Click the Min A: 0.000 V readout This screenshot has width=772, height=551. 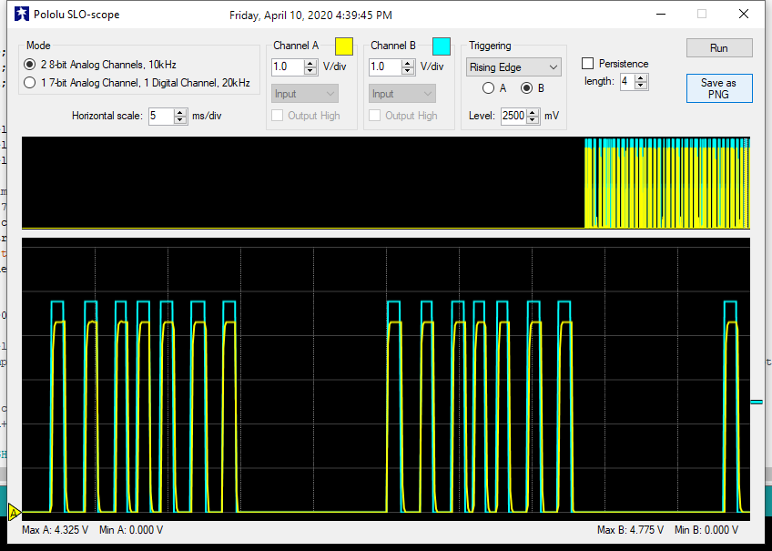[x=131, y=530]
